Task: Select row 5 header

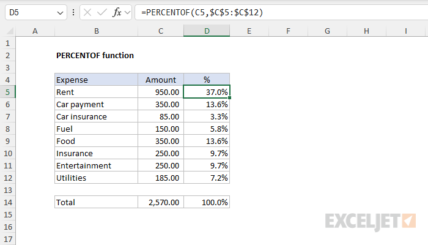Action: (7, 92)
